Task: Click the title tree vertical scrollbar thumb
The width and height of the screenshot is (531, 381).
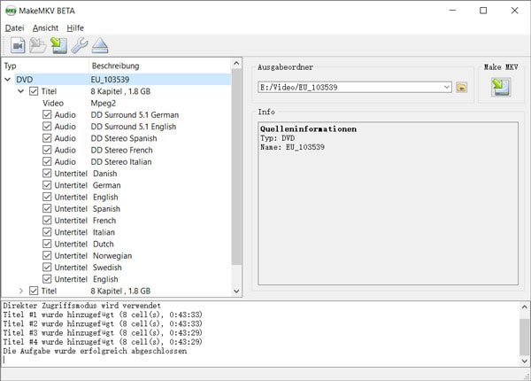Action: tap(236, 167)
